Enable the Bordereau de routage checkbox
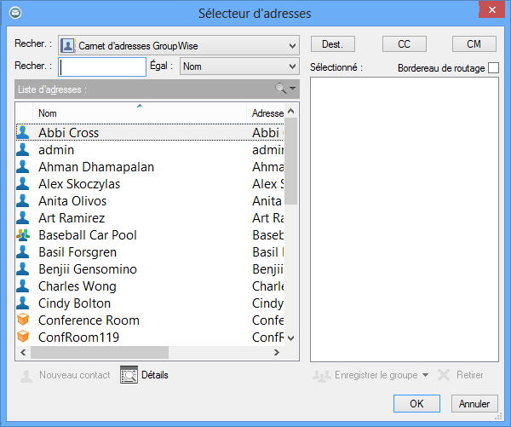Screen dimensions: 511x427 click(x=493, y=68)
